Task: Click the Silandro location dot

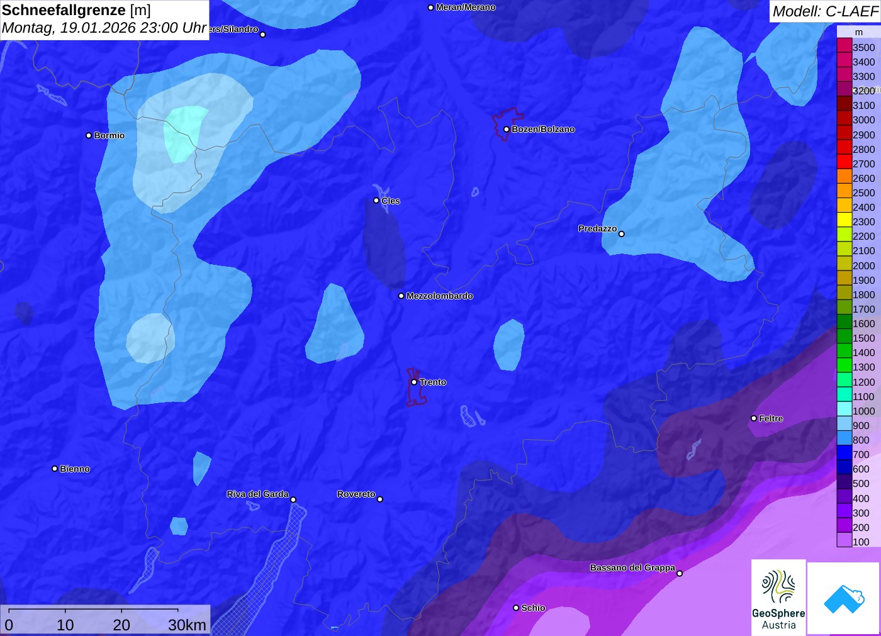Action: point(262,35)
